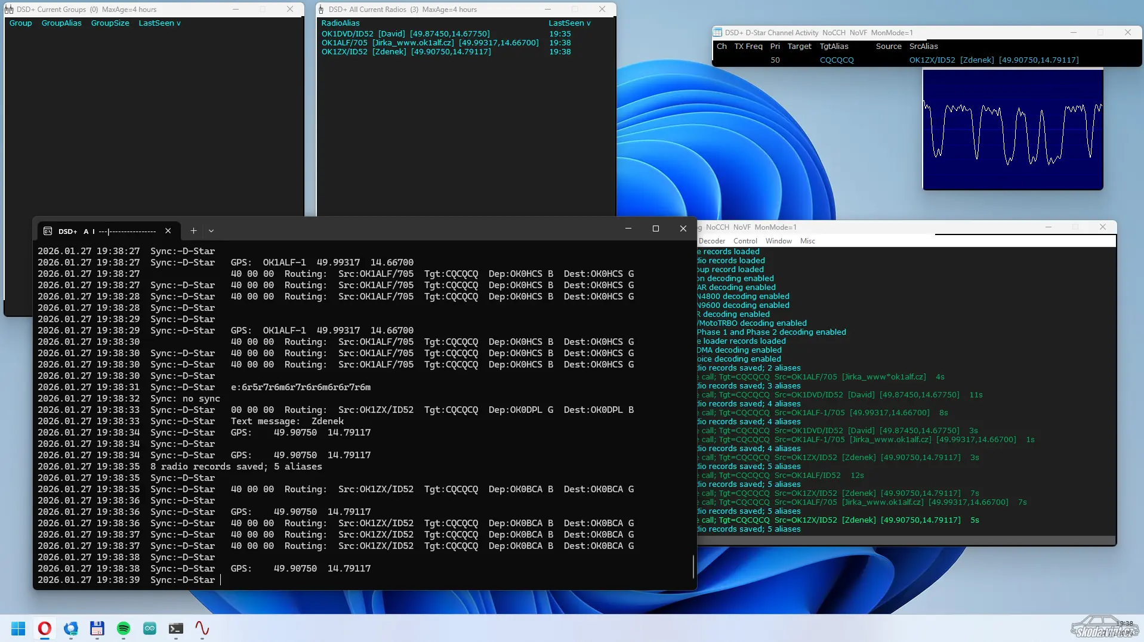
Task: Open a new terminal tab with plus button
Action: coord(193,231)
